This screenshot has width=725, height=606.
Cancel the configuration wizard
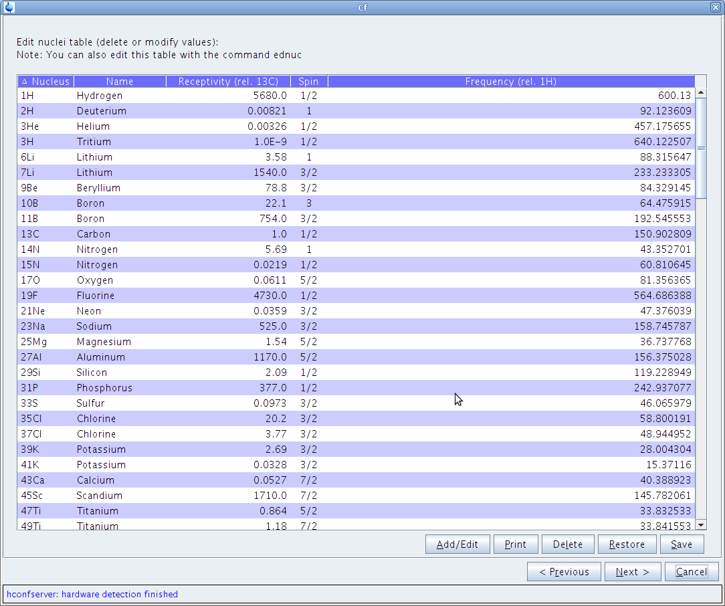[x=692, y=572]
